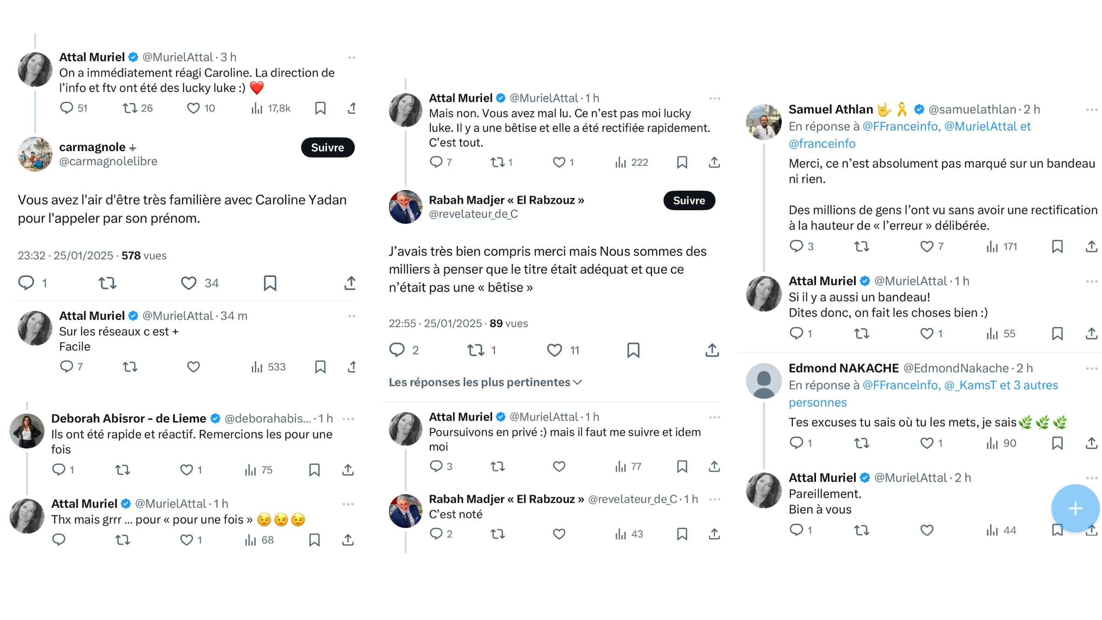Like the carmagnole tweet with 34 likes
Viewport: 1102px width, 620px height.
click(189, 283)
